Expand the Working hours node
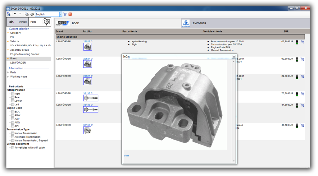The width and height of the screenshot is (318, 176). 8,77
